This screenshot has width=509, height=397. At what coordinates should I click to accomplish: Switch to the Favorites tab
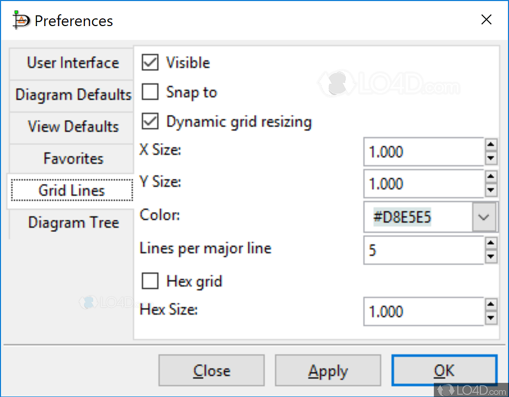pyautogui.click(x=72, y=158)
